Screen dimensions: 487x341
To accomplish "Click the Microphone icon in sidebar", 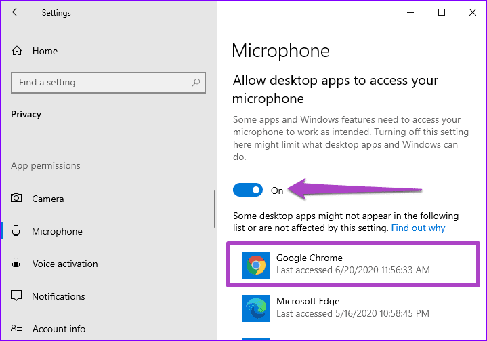I will [16, 231].
